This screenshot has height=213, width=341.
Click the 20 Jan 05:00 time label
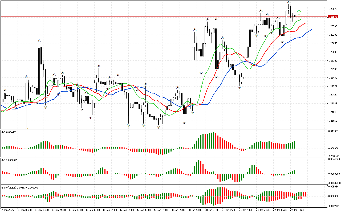pos(178,210)
